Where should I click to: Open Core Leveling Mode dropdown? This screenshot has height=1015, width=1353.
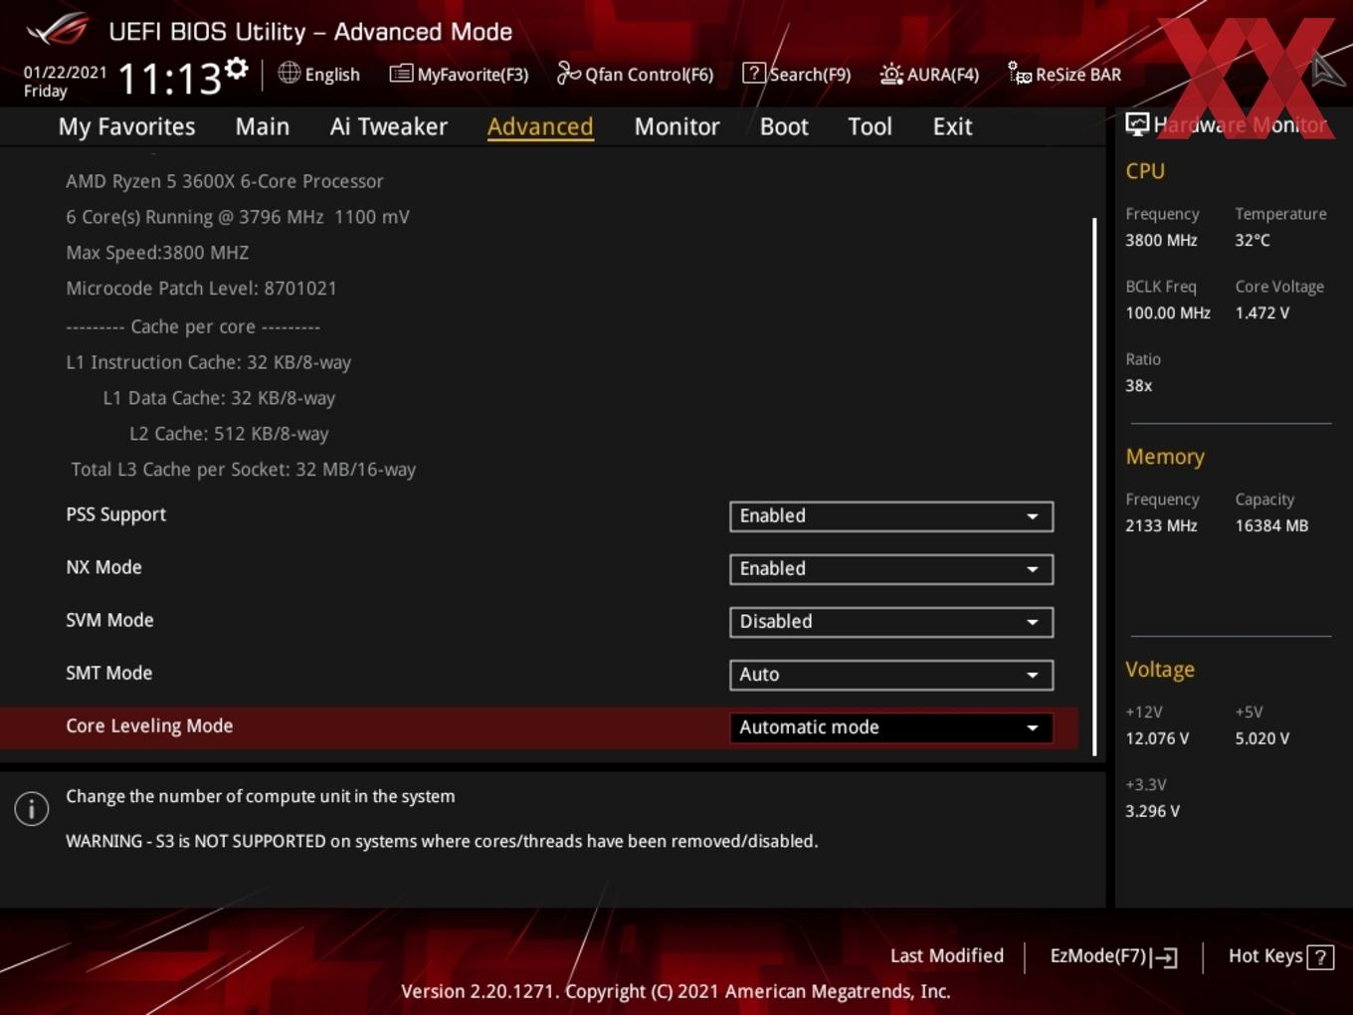[891, 727]
